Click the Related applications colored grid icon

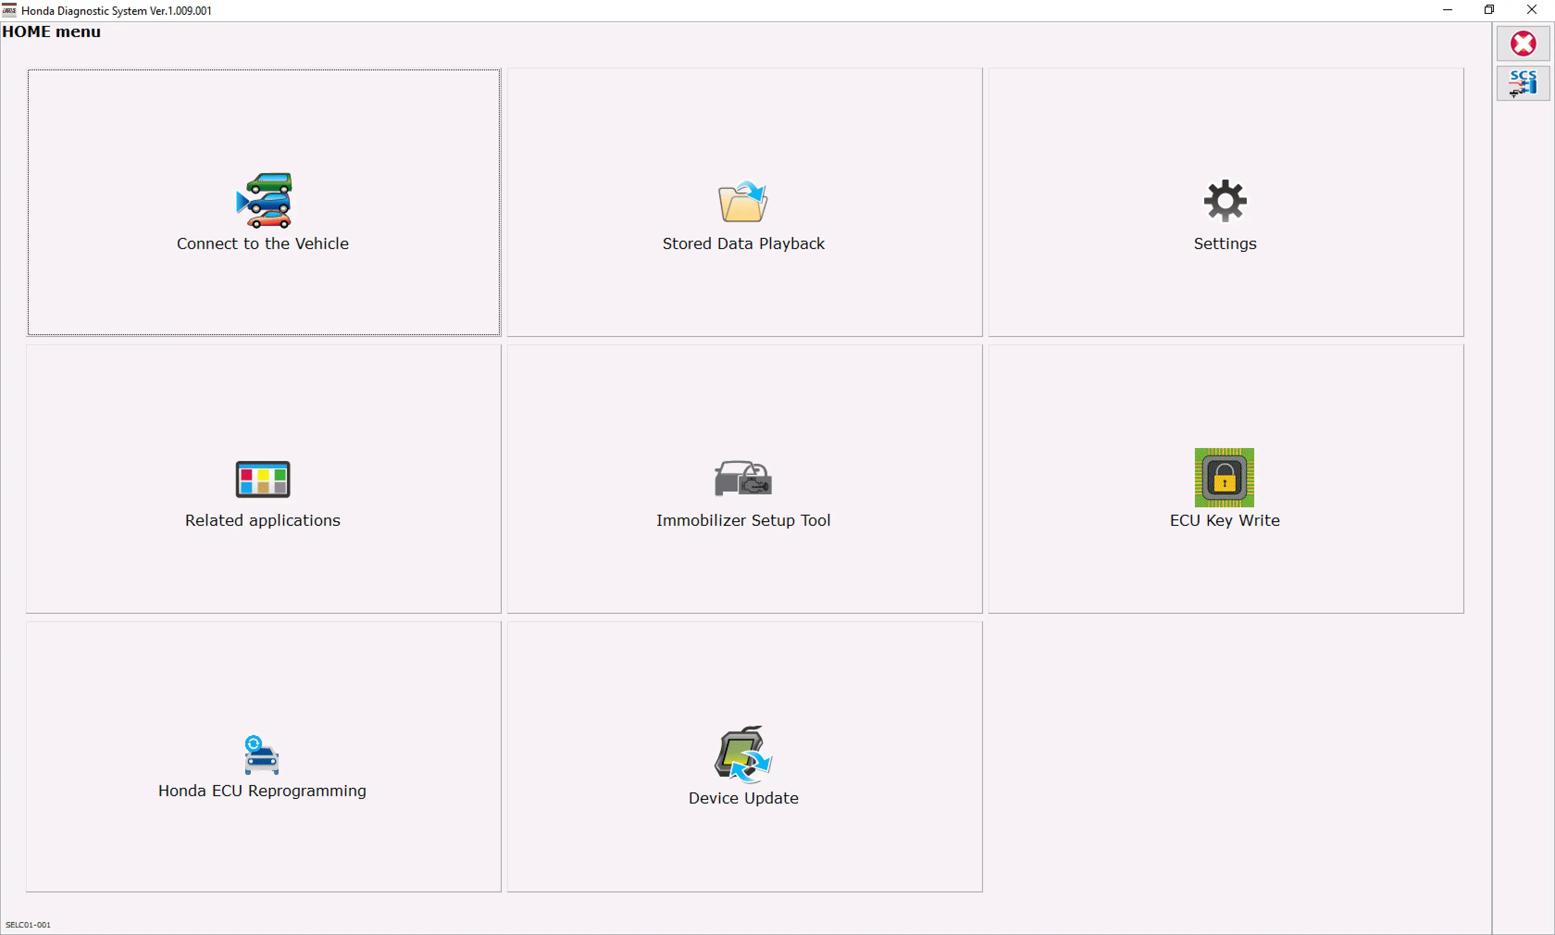[262, 479]
